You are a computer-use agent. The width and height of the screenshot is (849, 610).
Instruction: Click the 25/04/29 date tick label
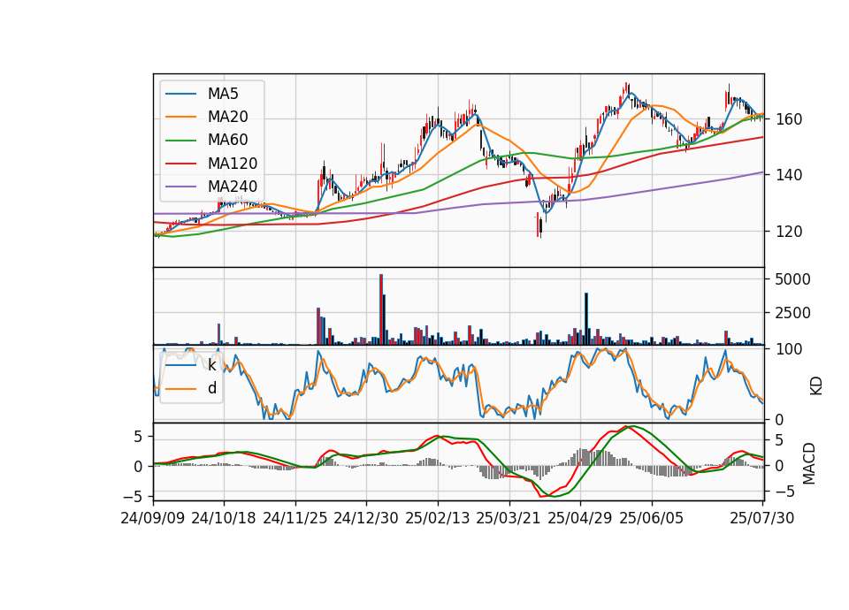coord(580,518)
